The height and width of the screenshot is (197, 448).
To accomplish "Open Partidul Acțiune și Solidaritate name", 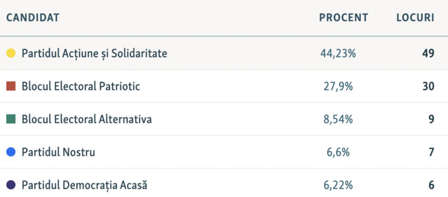I will pos(94,53).
